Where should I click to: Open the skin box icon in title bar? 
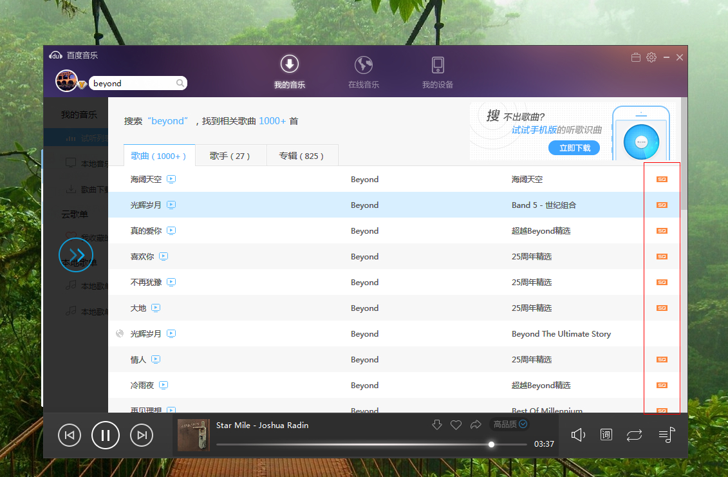coord(635,57)
